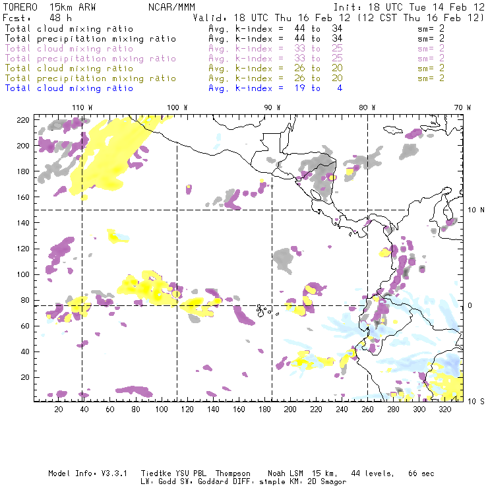This screenshot has width=488, height=488.
Task: Click the "Thompson" microphysics label in footer
Action: [233, 474]
